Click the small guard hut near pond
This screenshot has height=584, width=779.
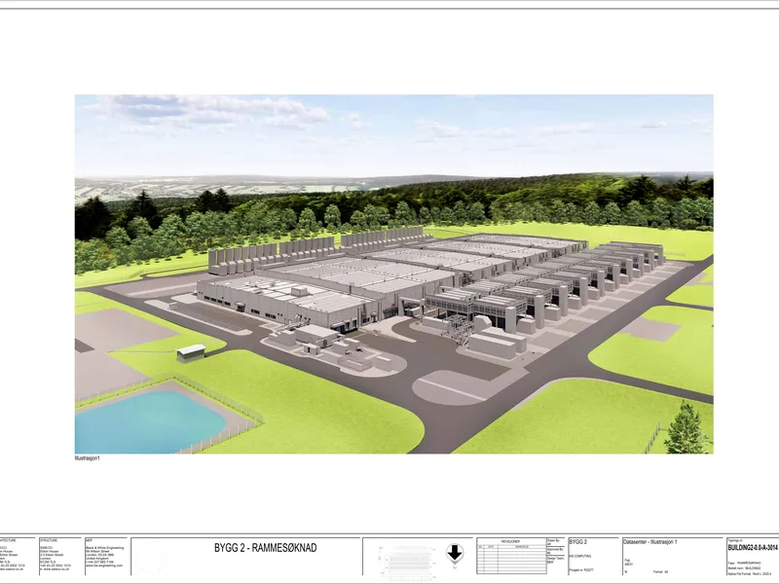tap(191, 352)
